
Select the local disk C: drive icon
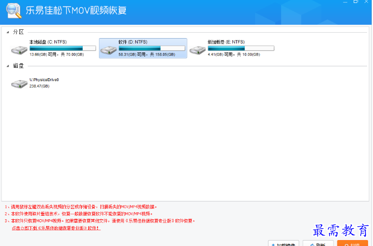[x=19, y=50]
